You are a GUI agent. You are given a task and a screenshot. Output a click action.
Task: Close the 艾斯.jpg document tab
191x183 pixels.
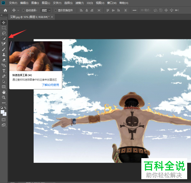tap(52, 17)
